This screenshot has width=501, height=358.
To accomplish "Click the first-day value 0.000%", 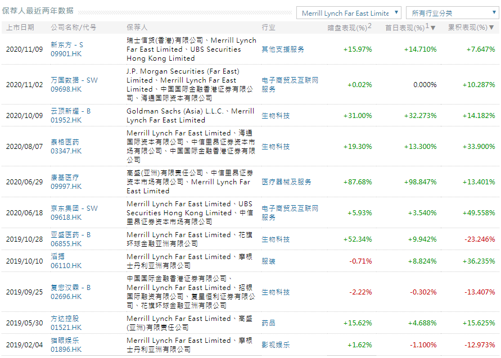I will click(x=425, y=85).
